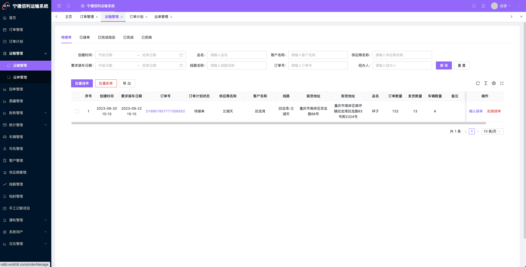The height and width of the screenshot is (267, 526).
Task: Collapse the sidebar menu icon
Action: pyautogui.click(x=59, y=6)
